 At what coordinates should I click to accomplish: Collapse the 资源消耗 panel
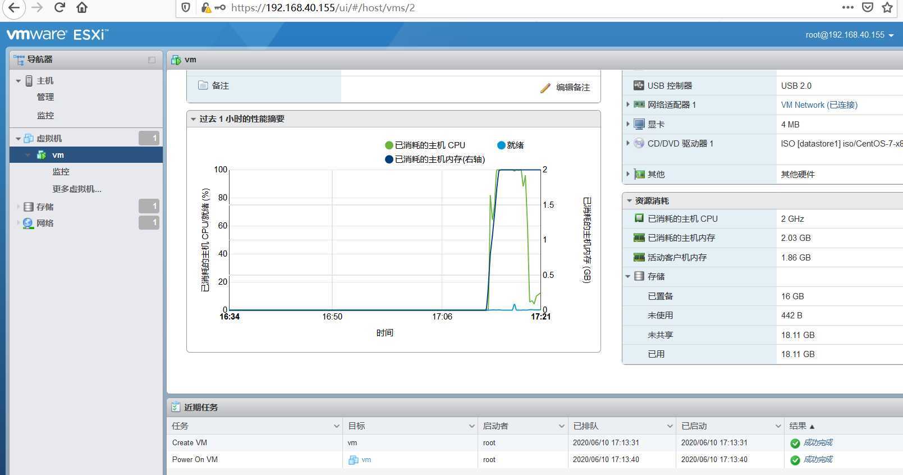(629, 200)
